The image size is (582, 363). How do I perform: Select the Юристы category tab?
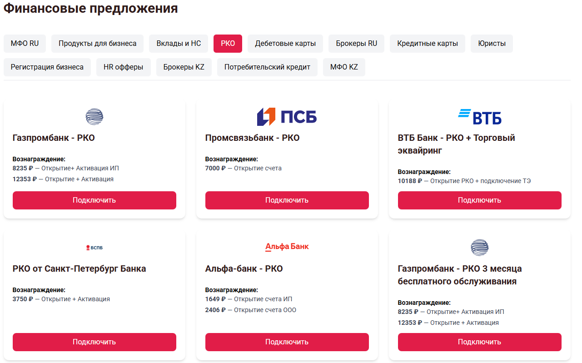point(492,44)
